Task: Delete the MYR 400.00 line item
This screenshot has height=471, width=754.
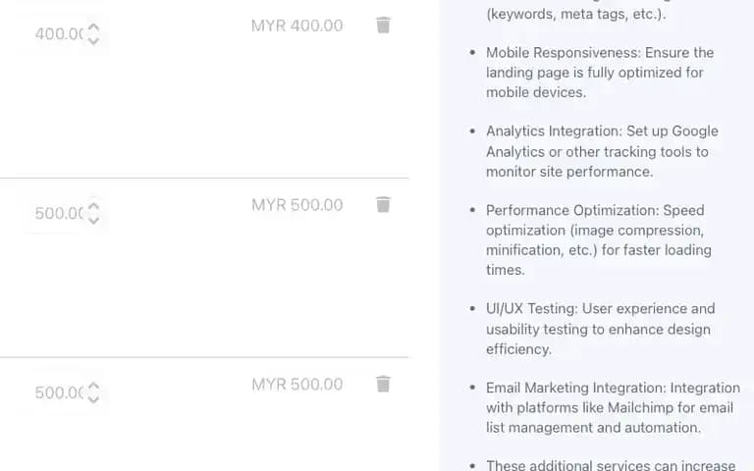Action: [x=383, y=25]
